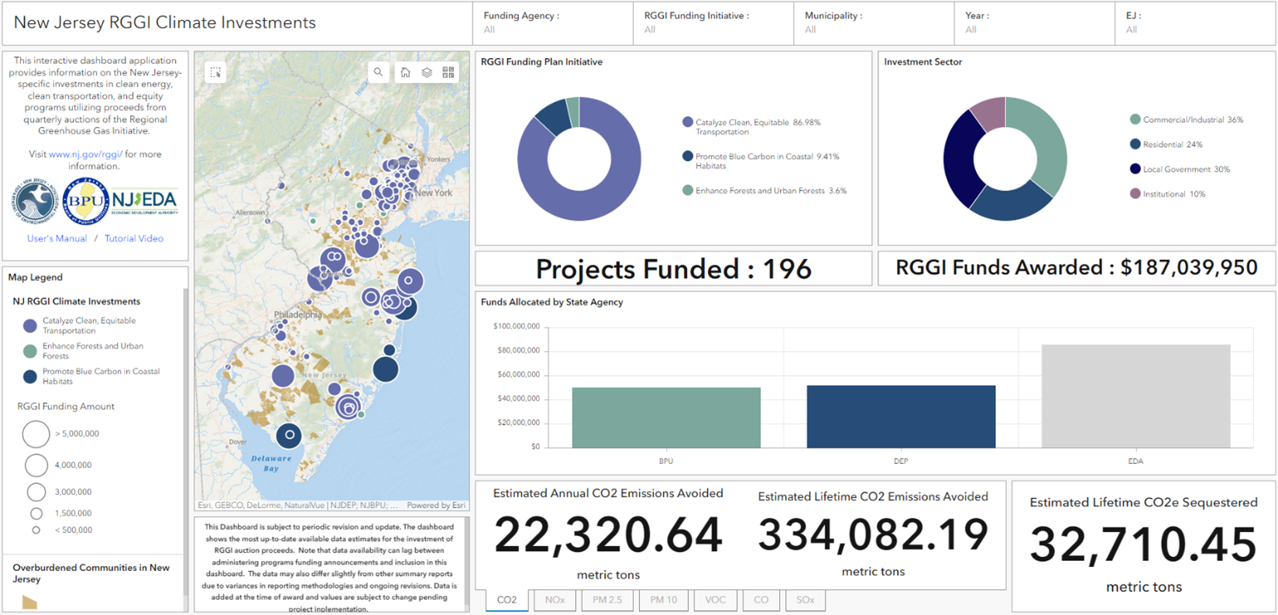1278x615 pixels.
Task: Switch to the CO tab
Action: (761, 600)
